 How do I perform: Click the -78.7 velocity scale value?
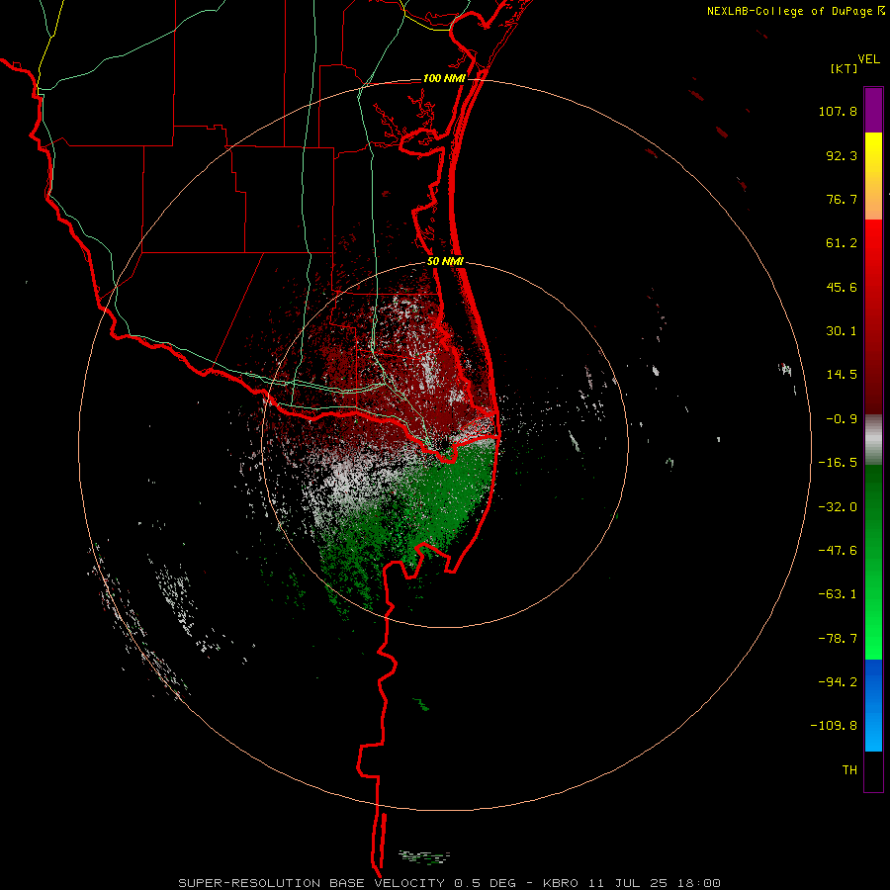[x=838, y=639]
